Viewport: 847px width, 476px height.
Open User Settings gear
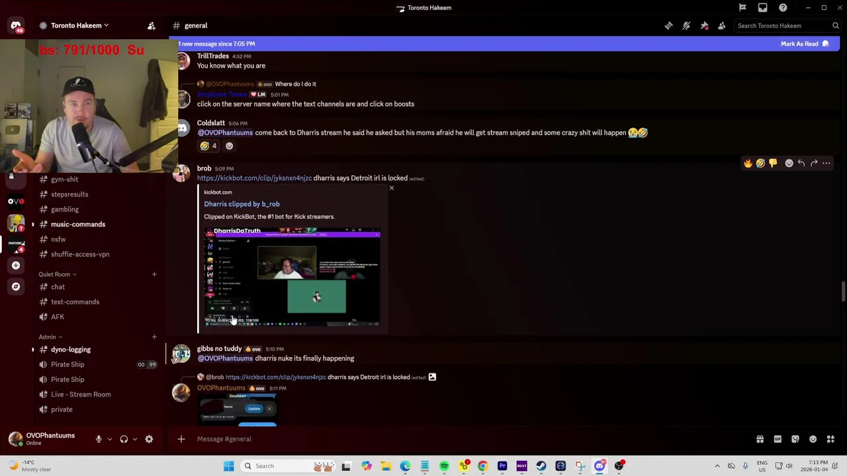coord(149,439)
